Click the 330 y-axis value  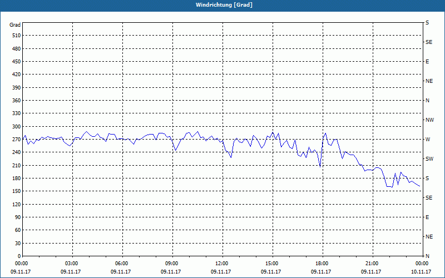click(x=17, y=113)
